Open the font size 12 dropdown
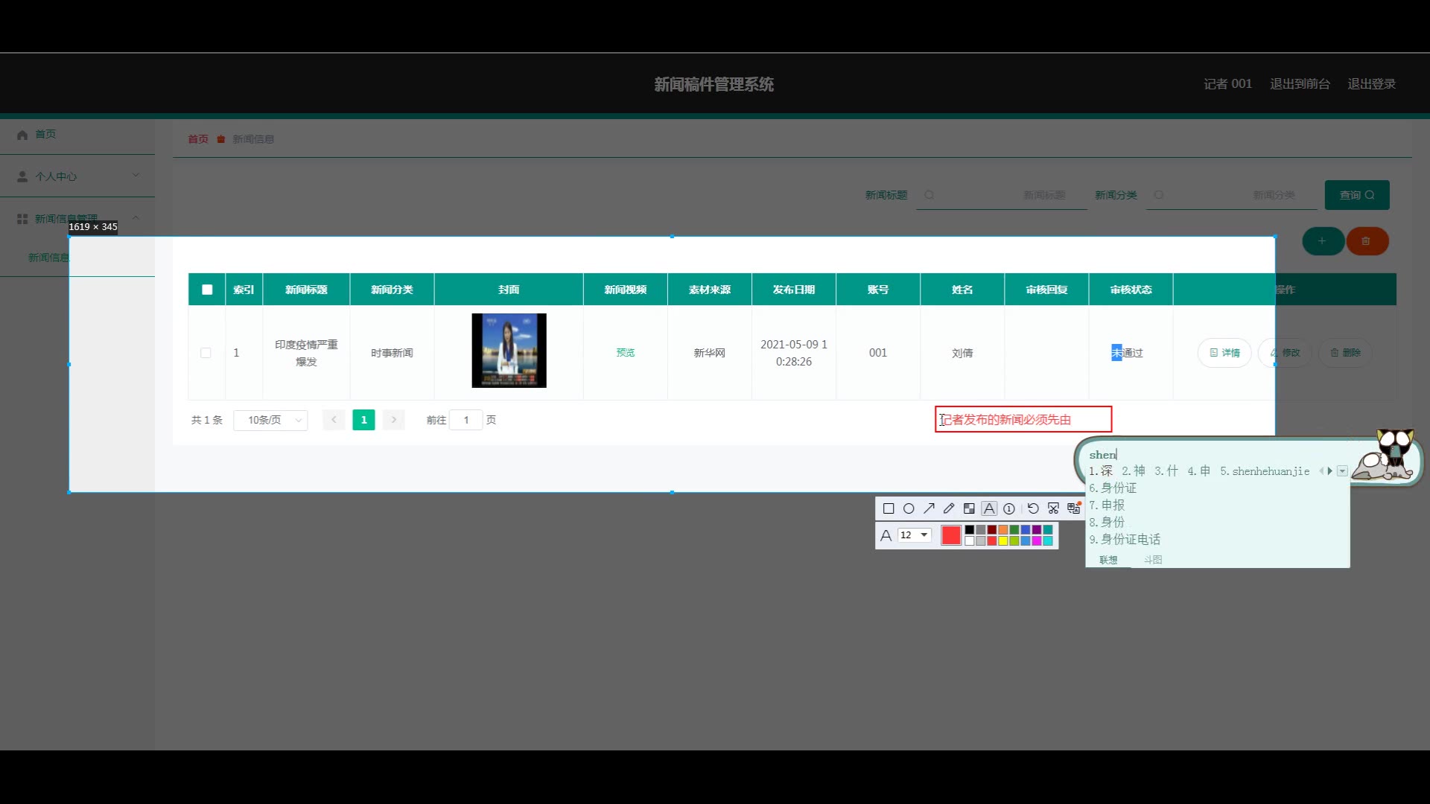Screen dimensions: 1430x804 tap(915, 535)
